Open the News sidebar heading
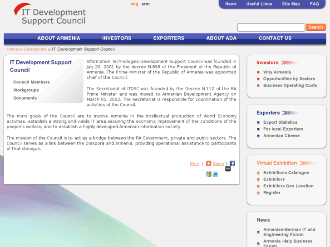 click(x=263, y=220)
